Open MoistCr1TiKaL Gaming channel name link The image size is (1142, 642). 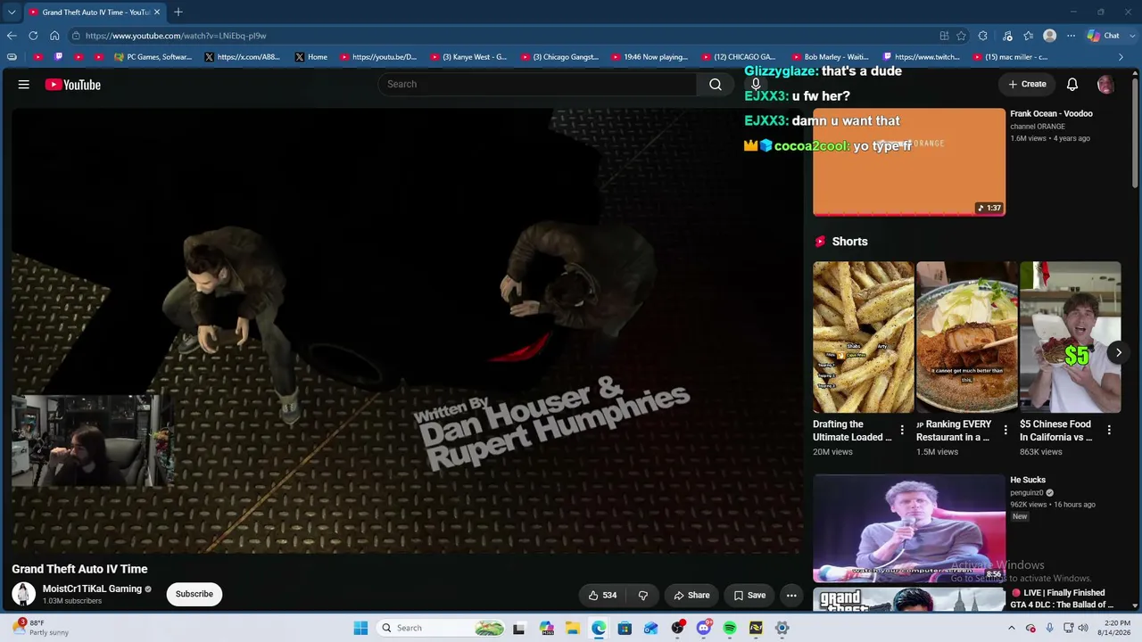coord(92,589)
